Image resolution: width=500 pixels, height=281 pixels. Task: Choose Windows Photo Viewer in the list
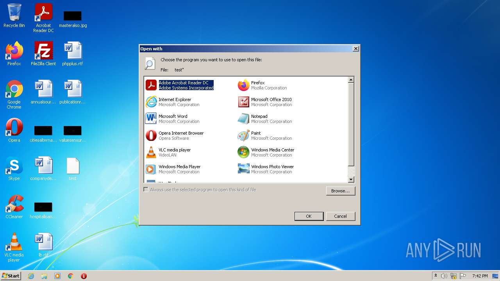tap(266, 169)
